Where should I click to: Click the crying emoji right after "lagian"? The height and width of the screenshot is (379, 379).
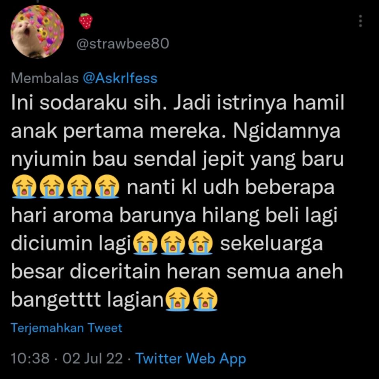pyautogui.click(x=177, y=299)
